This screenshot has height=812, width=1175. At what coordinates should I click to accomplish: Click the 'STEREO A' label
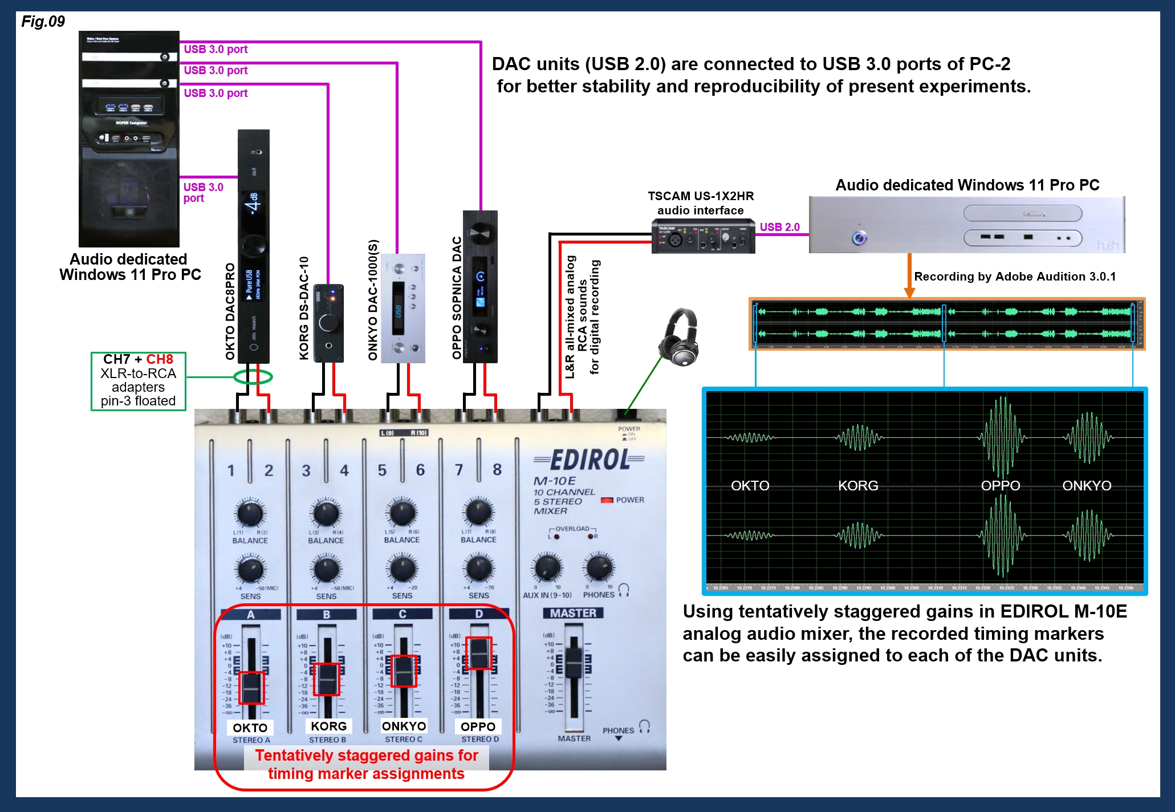(x=251, y=740)
